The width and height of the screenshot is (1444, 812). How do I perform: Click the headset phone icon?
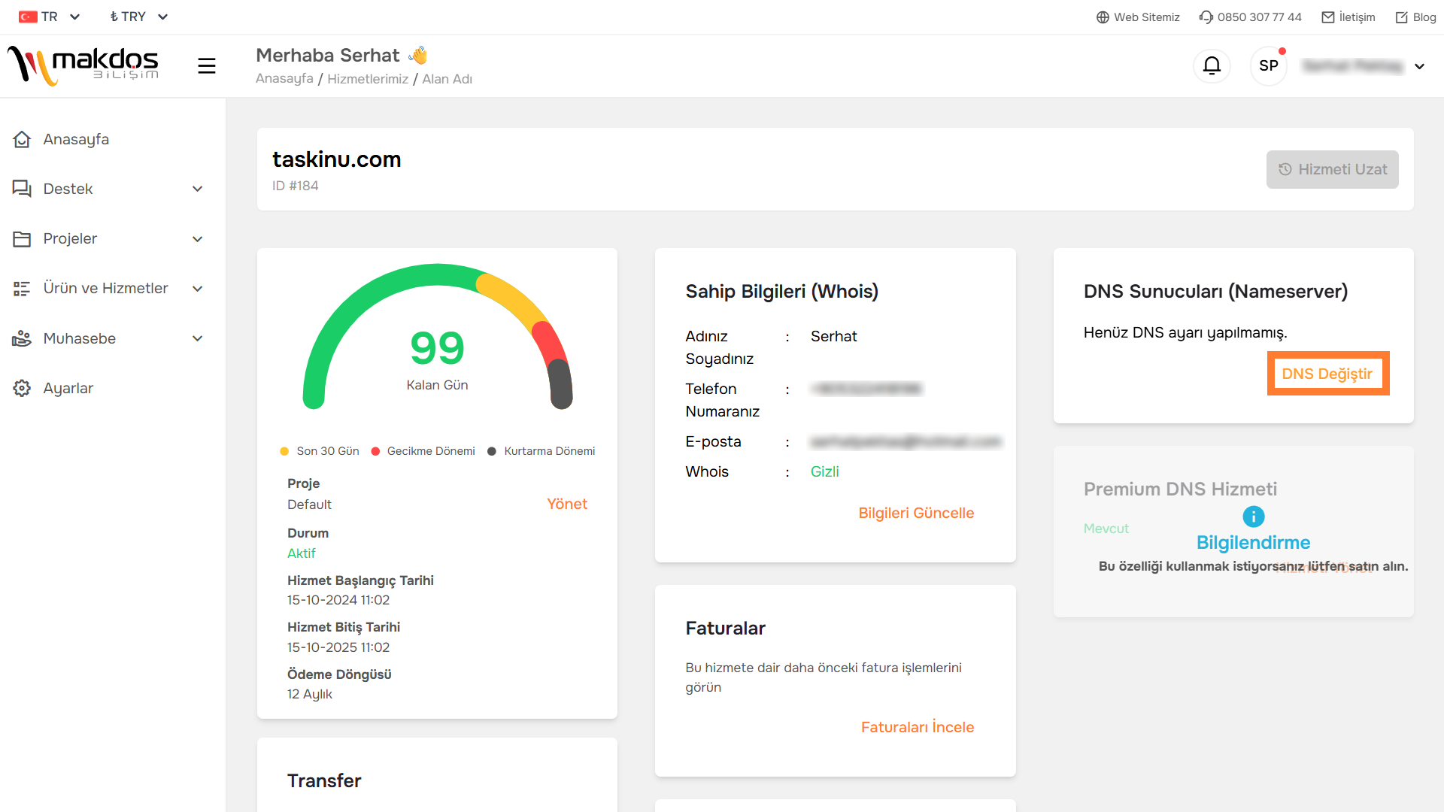click(x=1206, y=17)
